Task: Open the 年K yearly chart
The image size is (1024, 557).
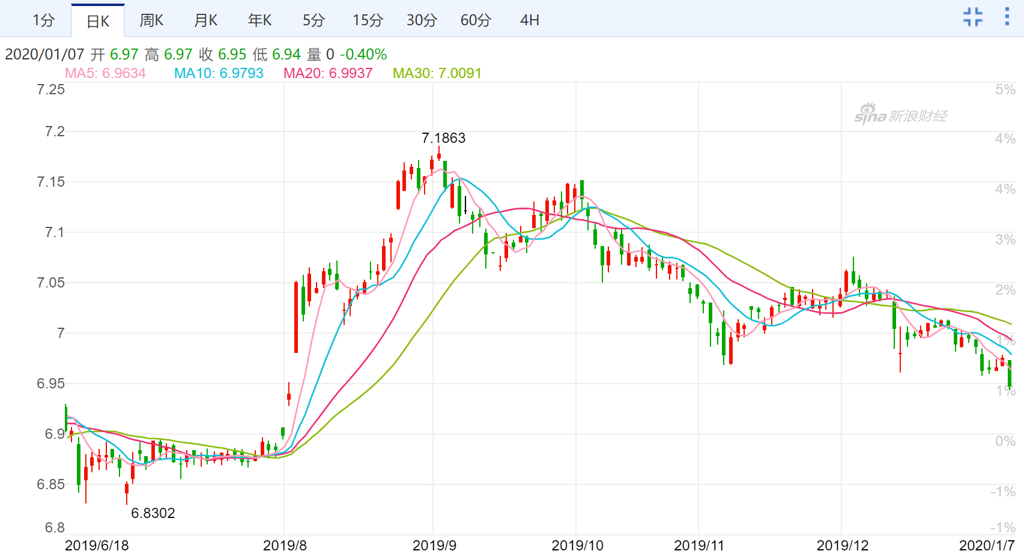Action: click(x=259, y=20)
